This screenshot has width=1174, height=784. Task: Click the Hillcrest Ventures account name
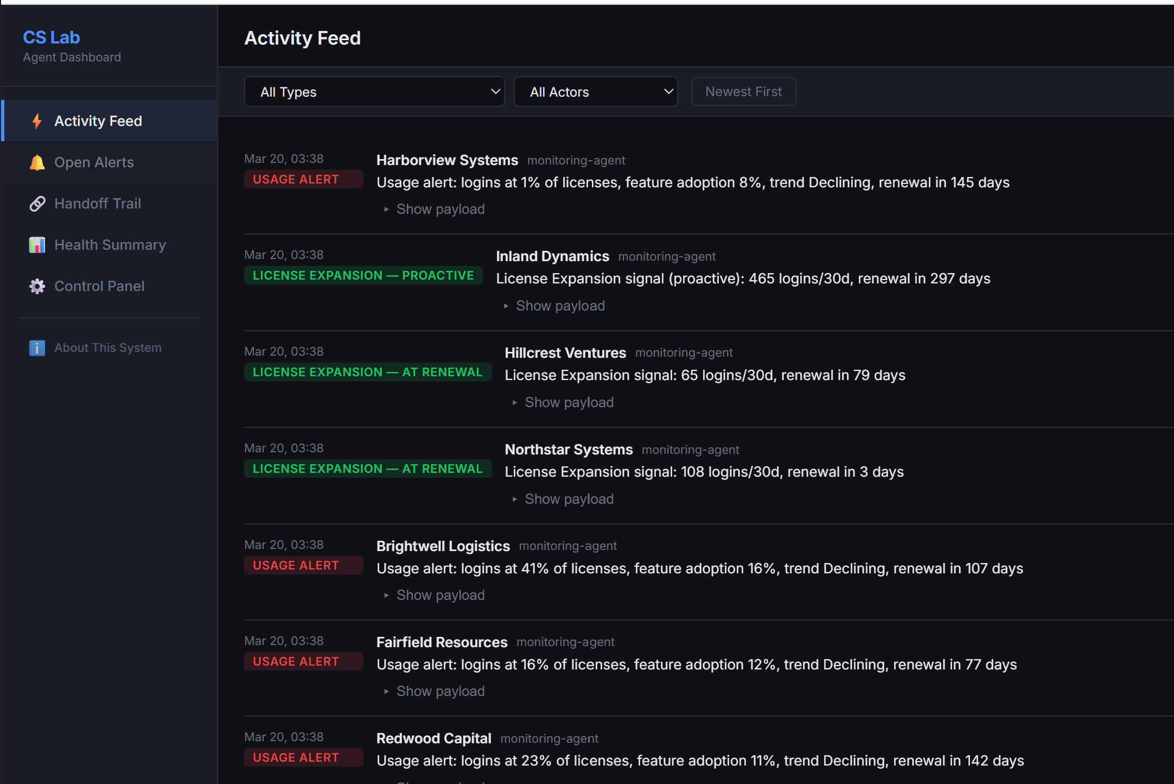(565, 353)
